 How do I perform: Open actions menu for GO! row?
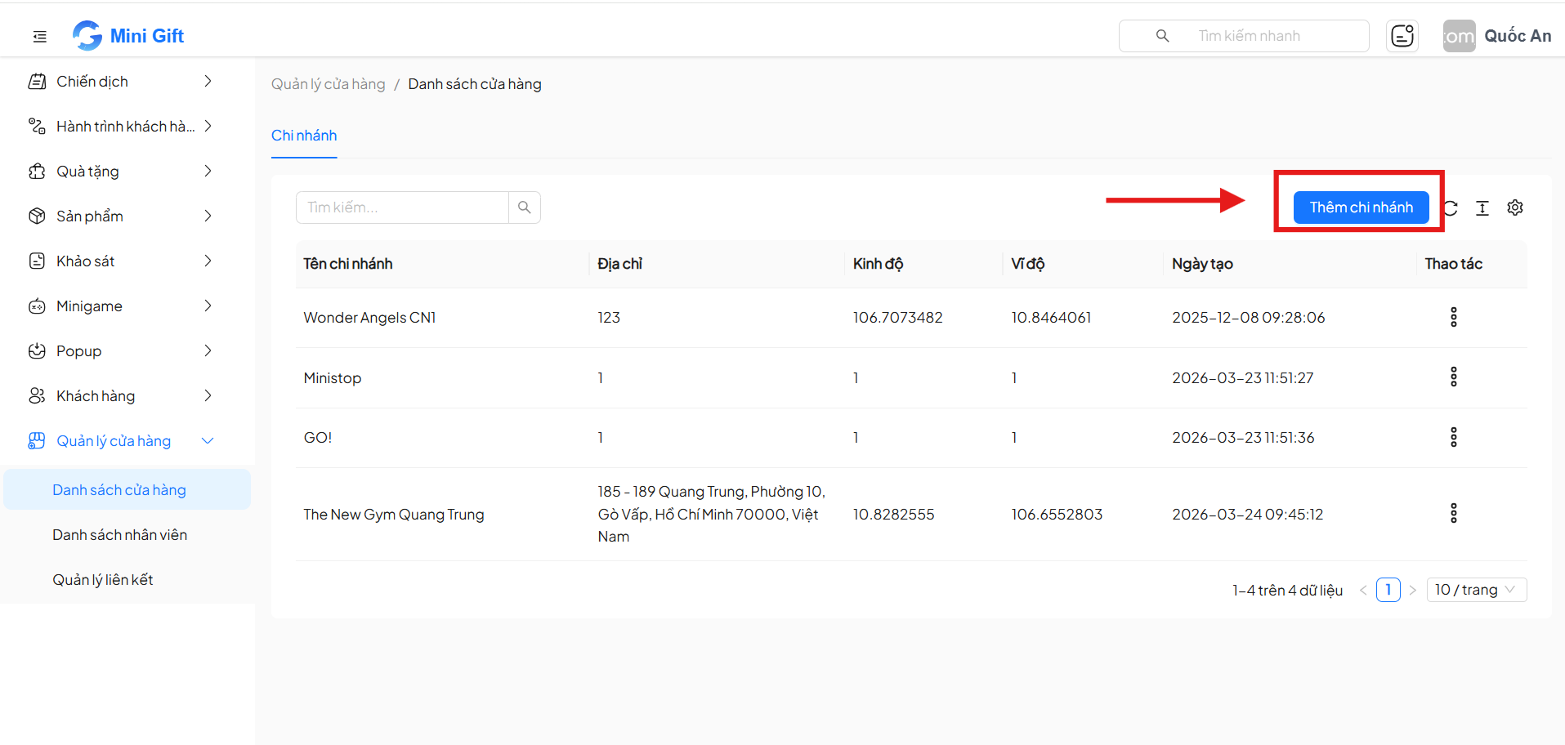point(1454,437)
